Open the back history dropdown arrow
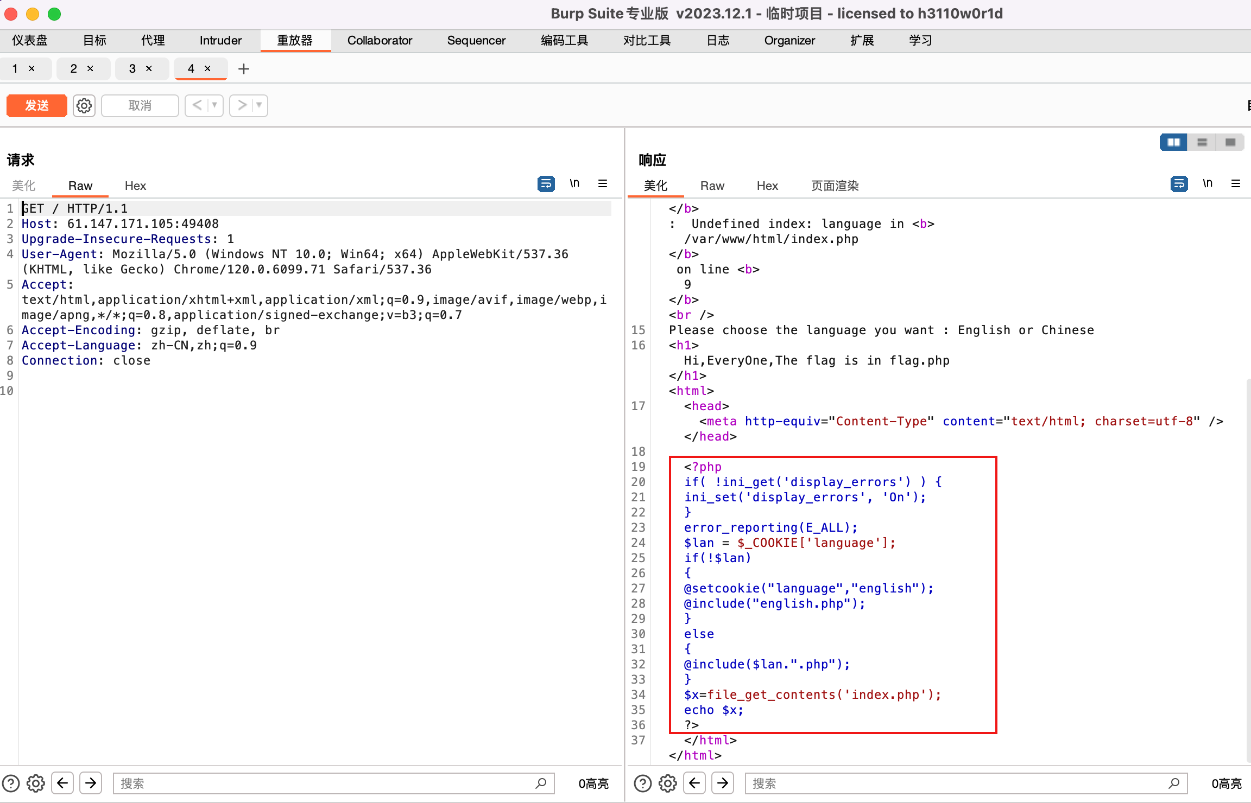1251x803 pixels. (x=216, y=105)
